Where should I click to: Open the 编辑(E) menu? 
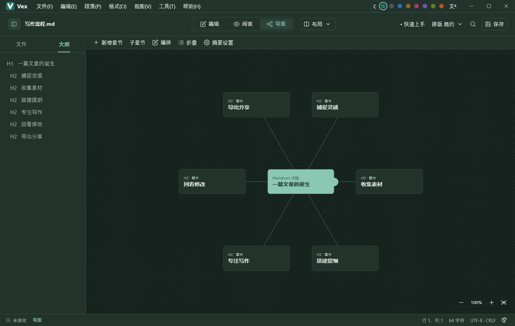(x=69, y=6)
